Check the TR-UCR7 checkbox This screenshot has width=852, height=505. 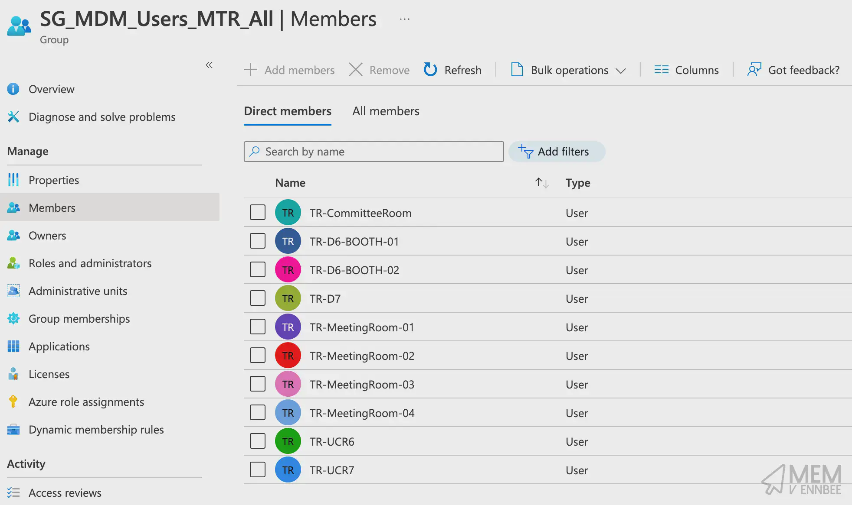click(x=258, y=469)
